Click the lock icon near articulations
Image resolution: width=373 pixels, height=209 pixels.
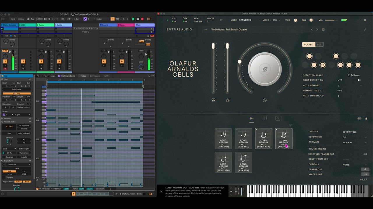pyautogui.click(x=366, y=118)
